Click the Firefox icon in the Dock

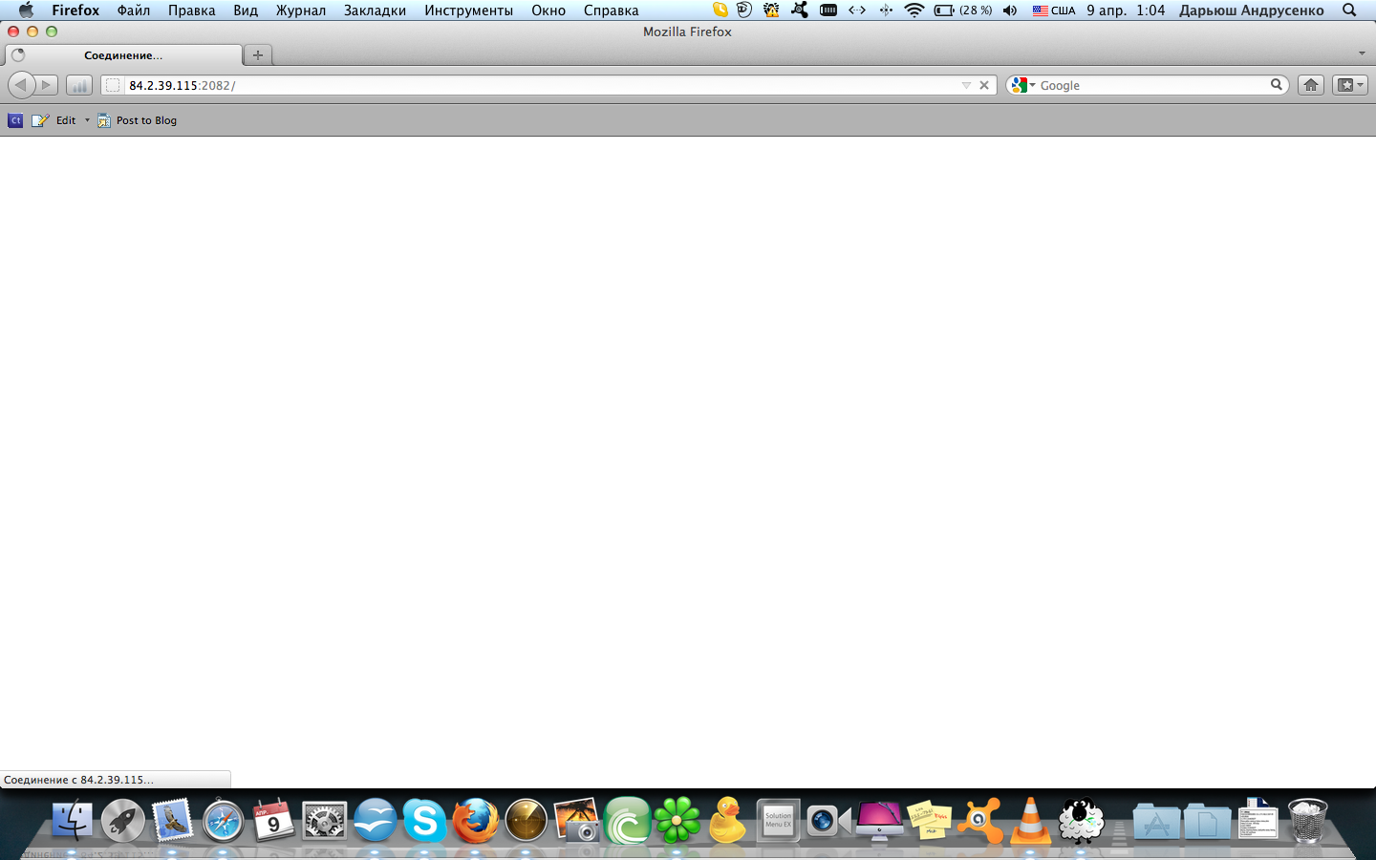(x=475, y=820)
